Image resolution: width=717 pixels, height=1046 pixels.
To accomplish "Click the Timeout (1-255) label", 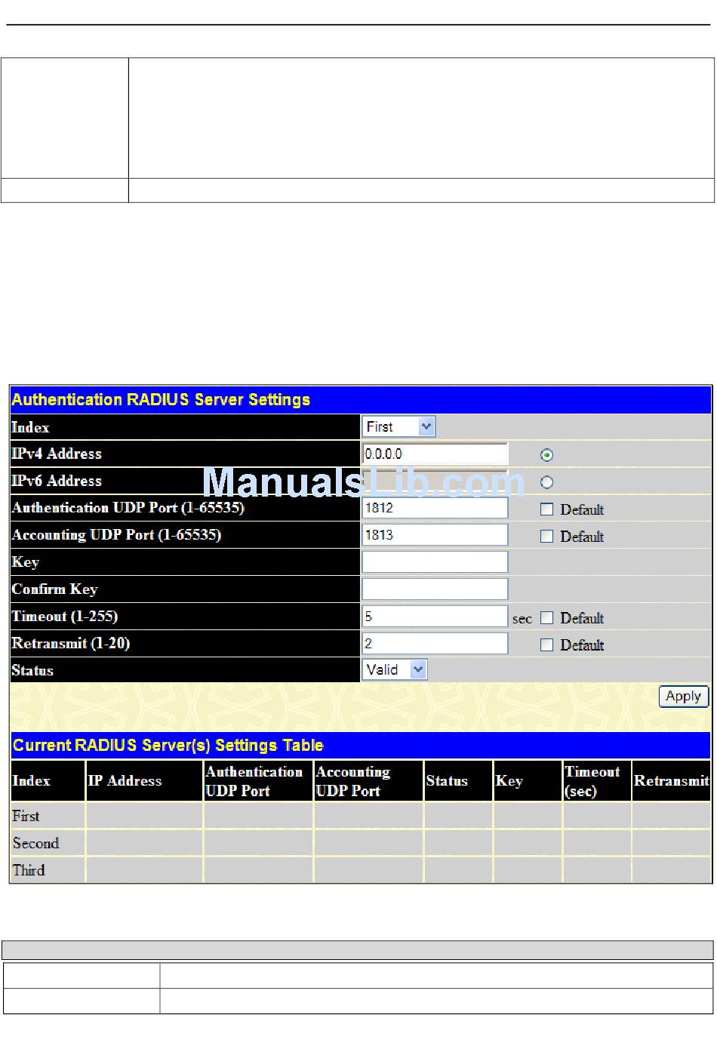I will click(x=65, y=617).
